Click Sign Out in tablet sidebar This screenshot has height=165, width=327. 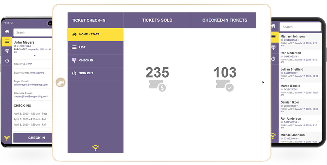pyautogui.click(x=96, y=73)
